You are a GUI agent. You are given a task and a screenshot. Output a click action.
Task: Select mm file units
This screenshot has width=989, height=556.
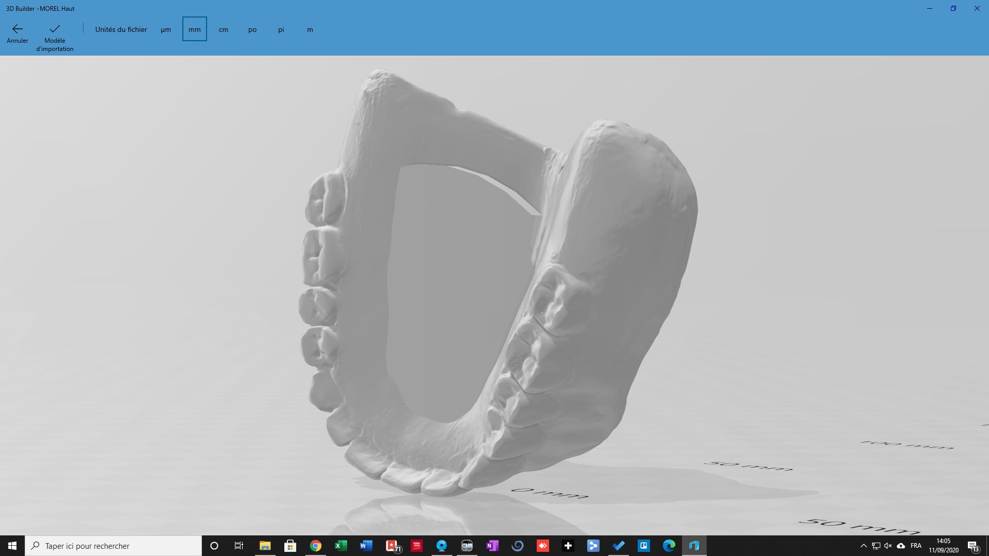(194, 29)
